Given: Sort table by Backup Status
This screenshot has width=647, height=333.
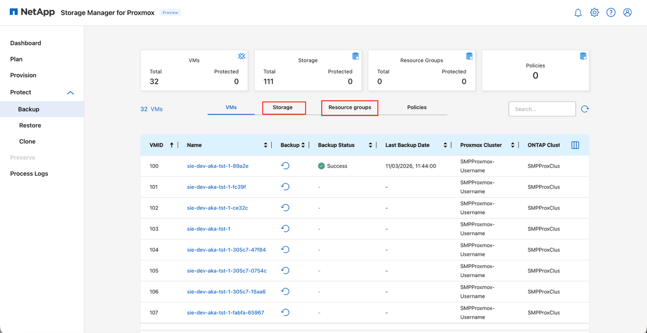Looking at the screenshot, I should (x=370, y=145).
